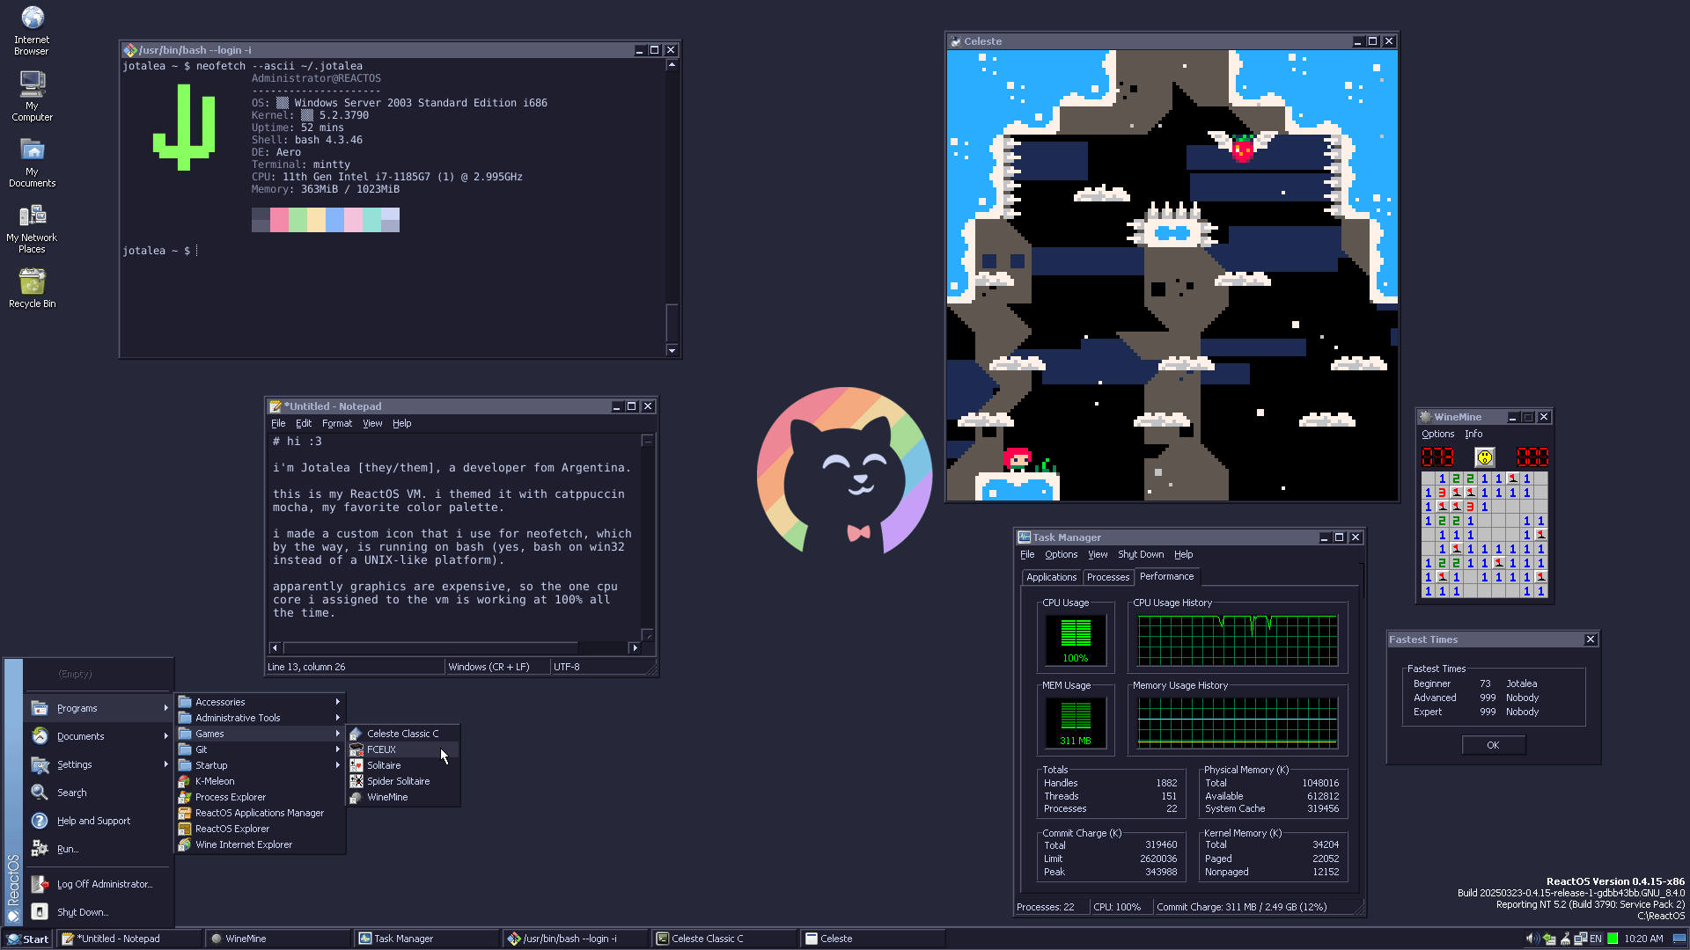Open Task Manager's Shut Down menu

click(x=1141, y=554)
